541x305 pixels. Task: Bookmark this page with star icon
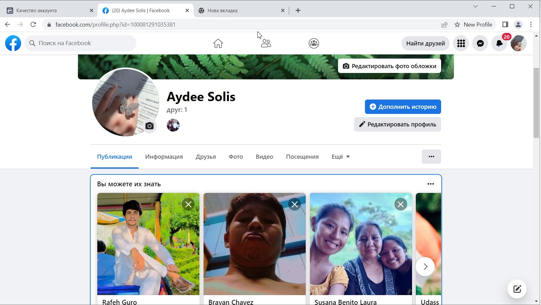[x=457, y=25]
